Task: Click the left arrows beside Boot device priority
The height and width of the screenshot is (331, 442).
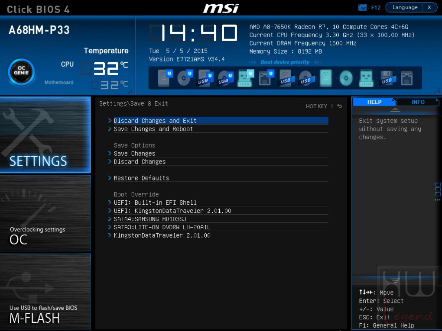Action: [x=253, y=62]
